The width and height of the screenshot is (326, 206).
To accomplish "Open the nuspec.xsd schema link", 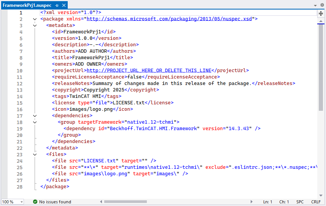I will point(169,19).
